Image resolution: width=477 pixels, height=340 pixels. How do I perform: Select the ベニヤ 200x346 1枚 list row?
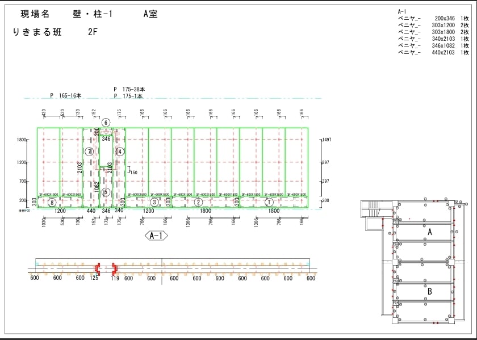[433, 19]
